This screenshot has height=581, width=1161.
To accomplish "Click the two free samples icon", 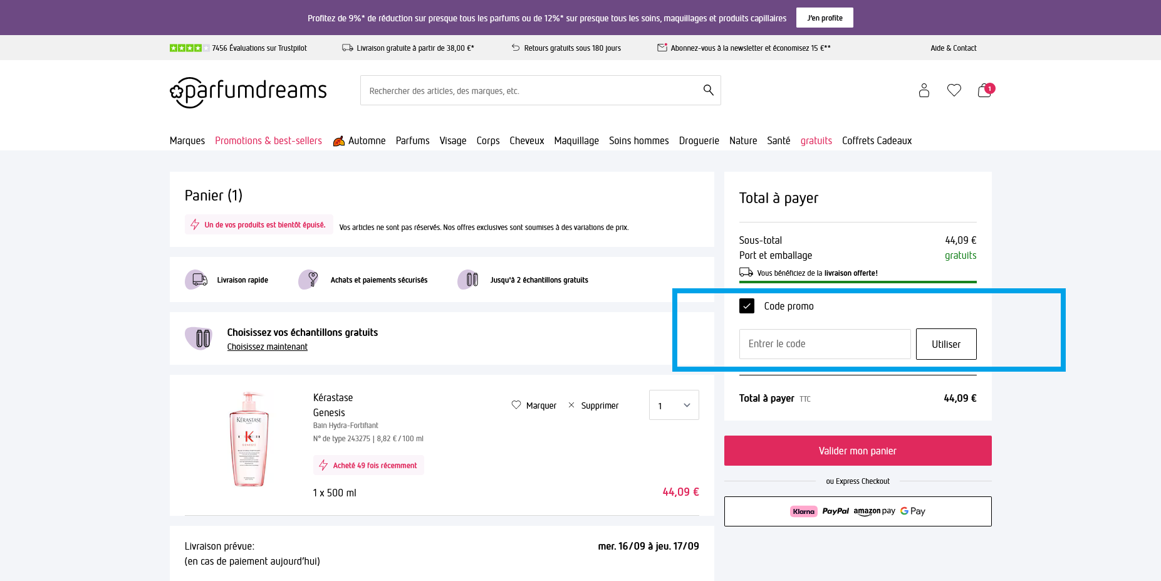I will (x=469, y=280).
